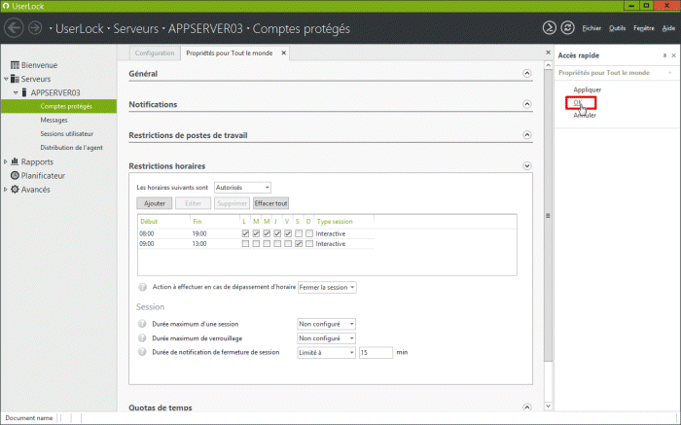Click the Bienvenue grid icon
Viewport: 681px width, 425px height.
point(15,65)
